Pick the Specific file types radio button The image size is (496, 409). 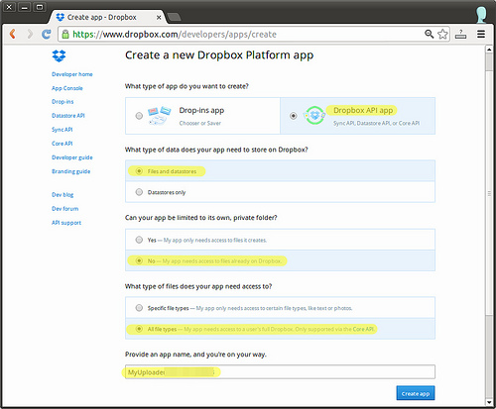click(139, 308)
